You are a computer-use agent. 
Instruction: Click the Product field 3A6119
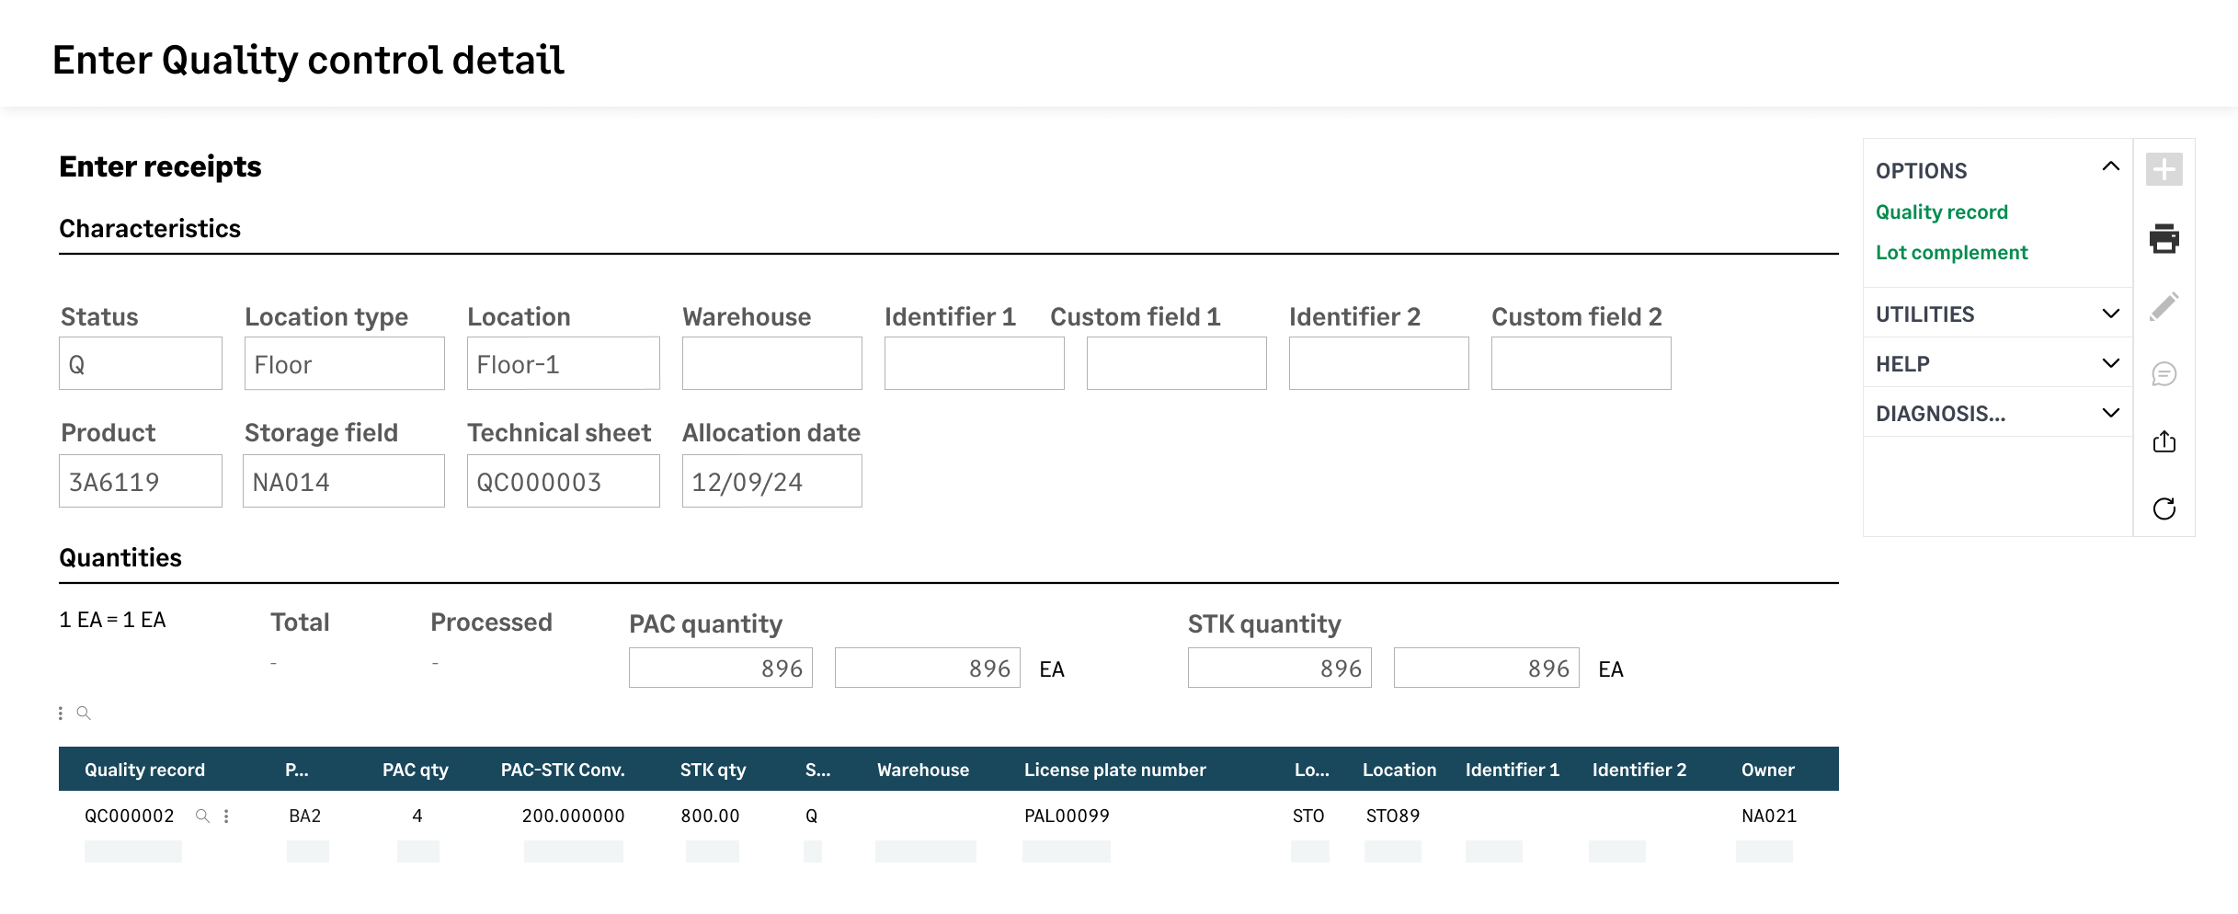click(x=141, y=481)
